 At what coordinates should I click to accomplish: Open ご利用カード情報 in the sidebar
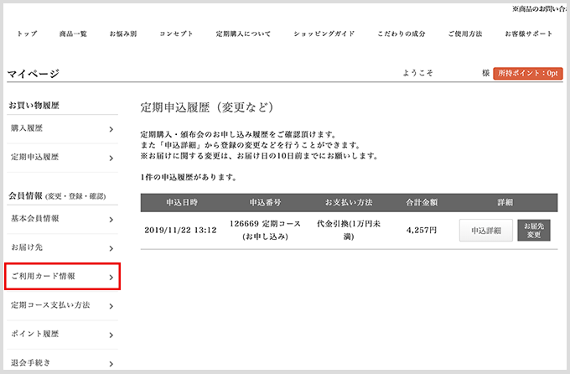[62, 277]
